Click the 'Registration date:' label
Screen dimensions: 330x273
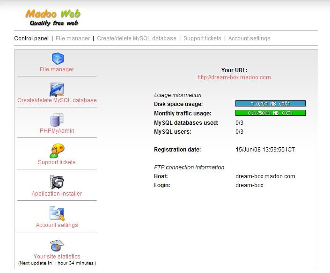(x=177, y=150)
